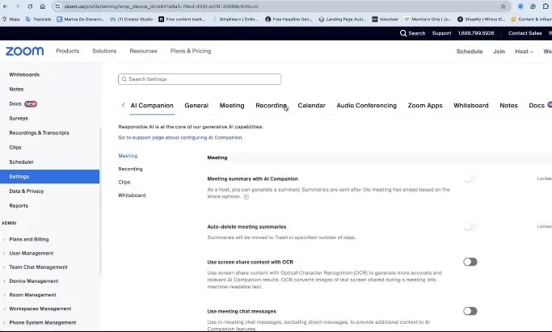This screenshot has width=552, height=332.
Task: Open Plans & Pricing
Action: (191, 51)
